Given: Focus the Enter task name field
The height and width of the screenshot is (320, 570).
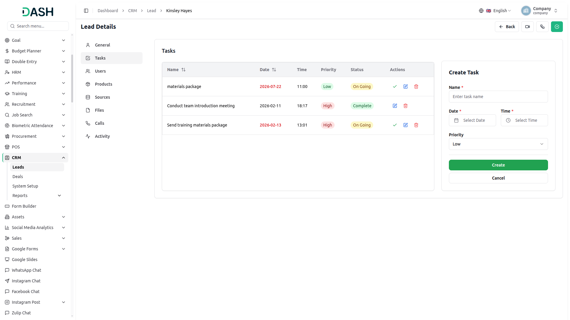Looking at the screenshot, I should click(498, 97).
